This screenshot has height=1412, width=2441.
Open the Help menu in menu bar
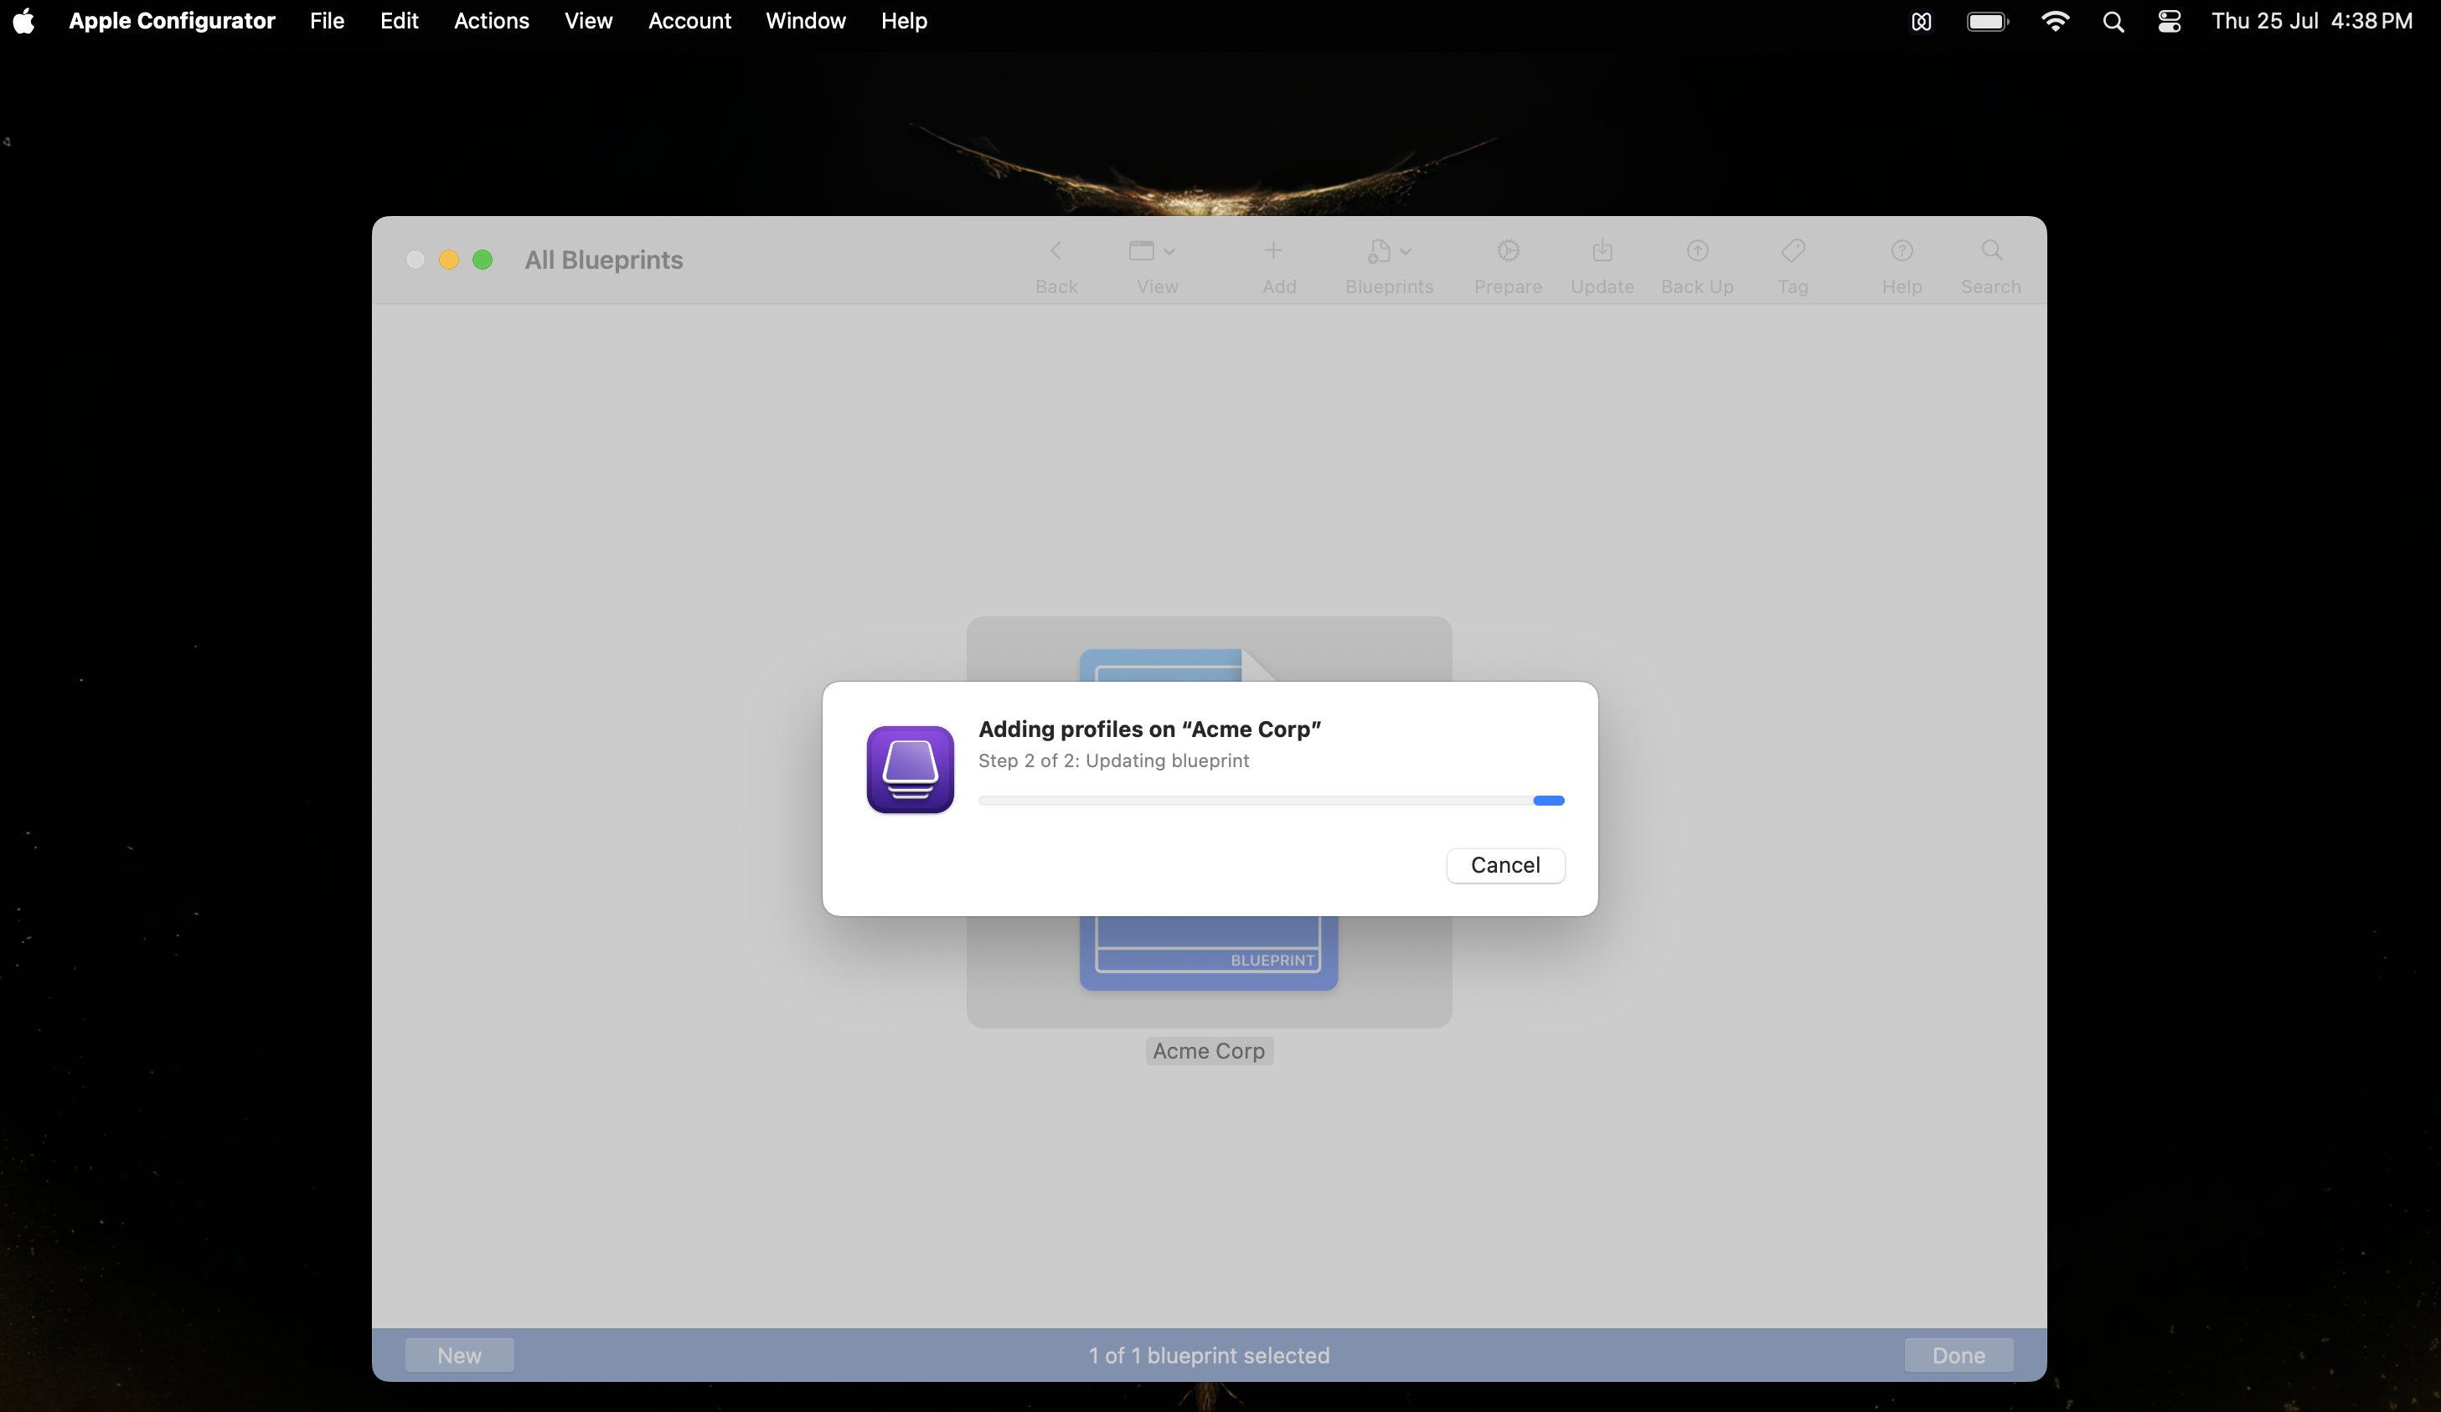pos(904,20)
